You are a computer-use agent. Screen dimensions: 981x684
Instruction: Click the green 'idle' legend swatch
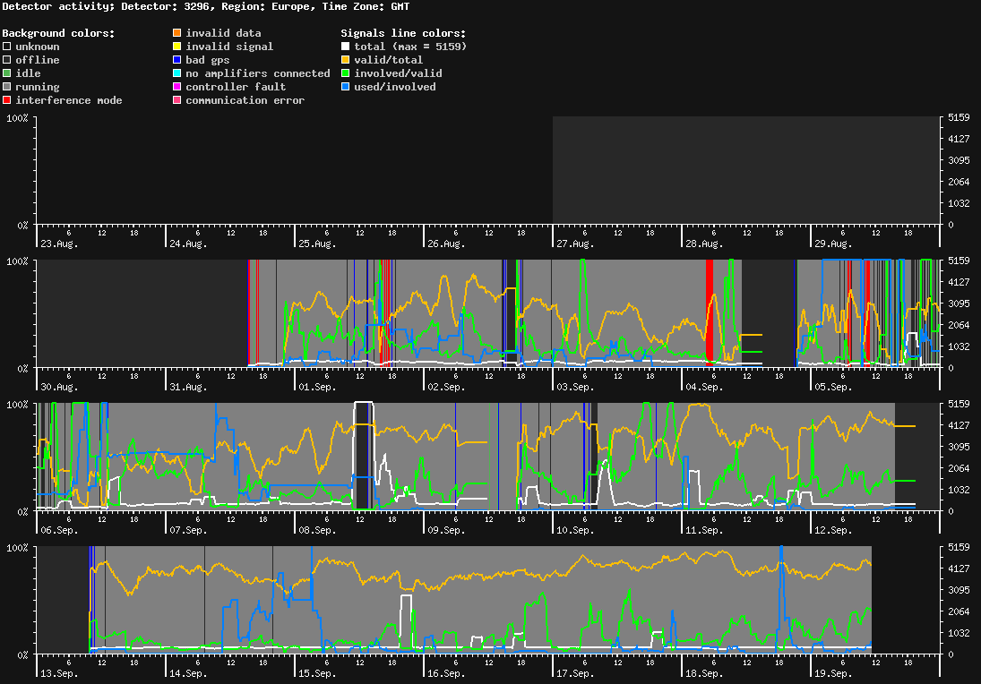tap(7, 73)
